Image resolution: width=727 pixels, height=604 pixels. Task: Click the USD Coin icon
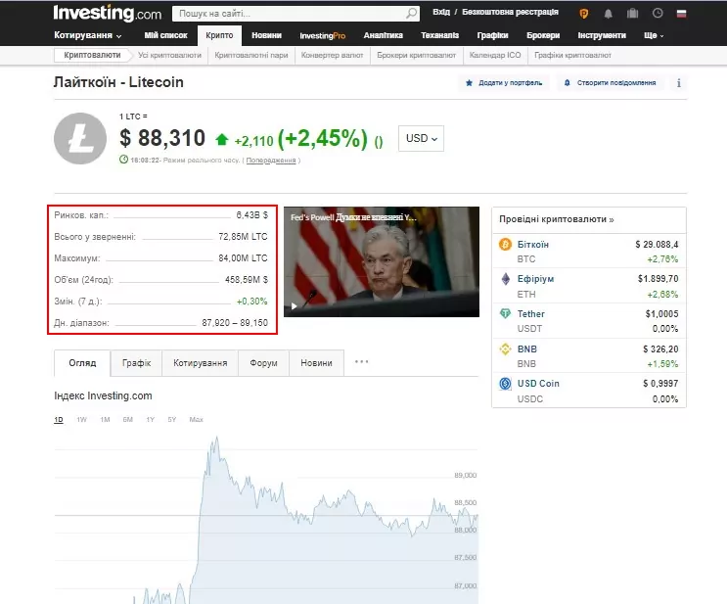tap(505, 384)
